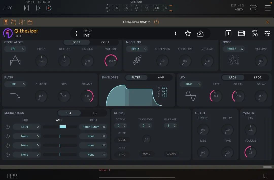Open the hamburger main menu
This screenshot has height=180, width=274.
pyautogui.click(x=268, y=8)
